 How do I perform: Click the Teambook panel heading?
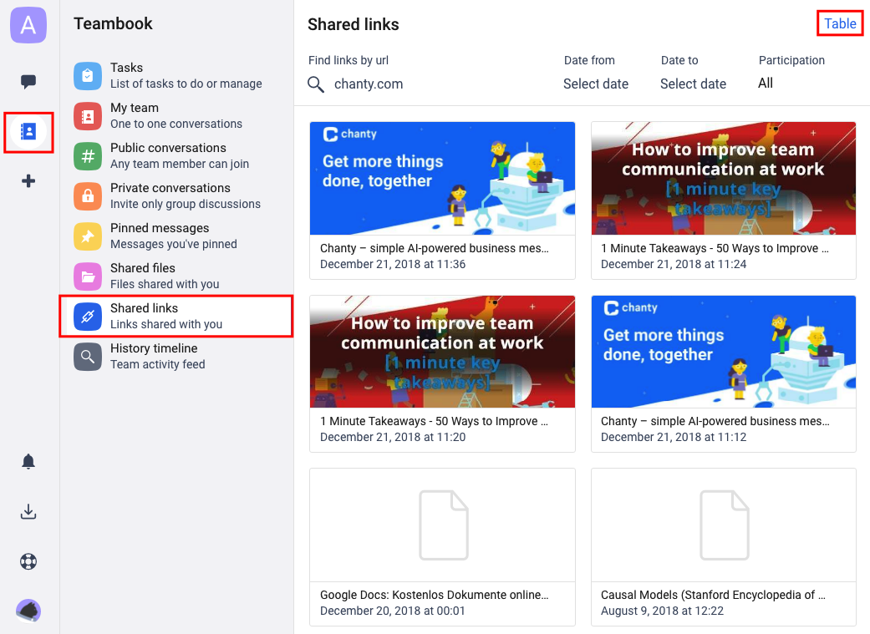coord(113,23)
